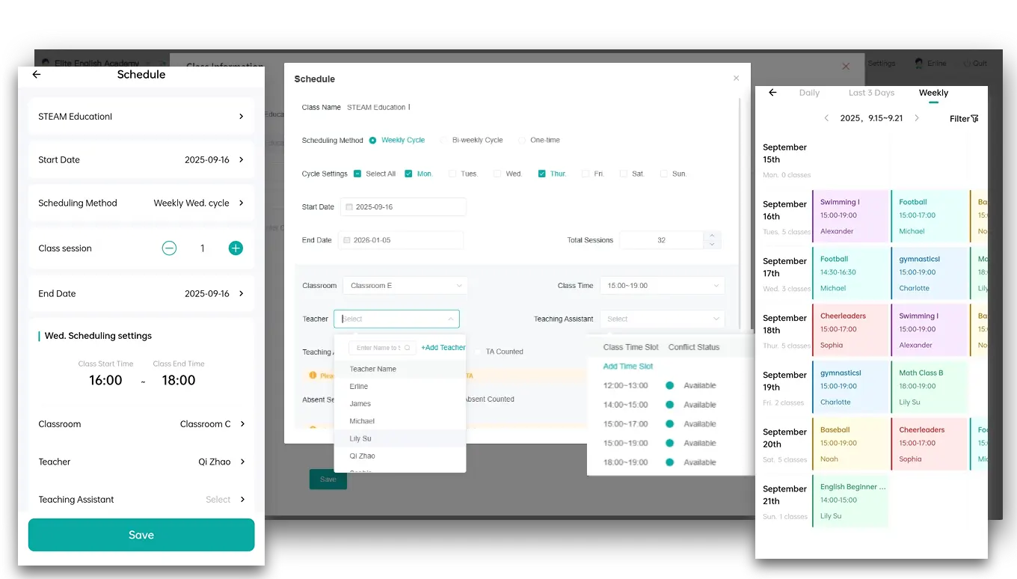Go to the previous week with the left chevron

point(826,118)
